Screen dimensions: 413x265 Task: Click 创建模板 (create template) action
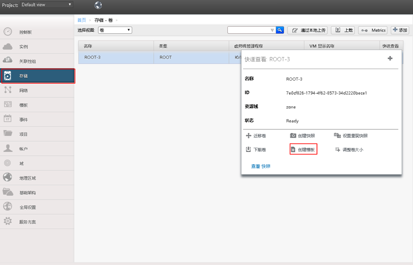[304, 150]
